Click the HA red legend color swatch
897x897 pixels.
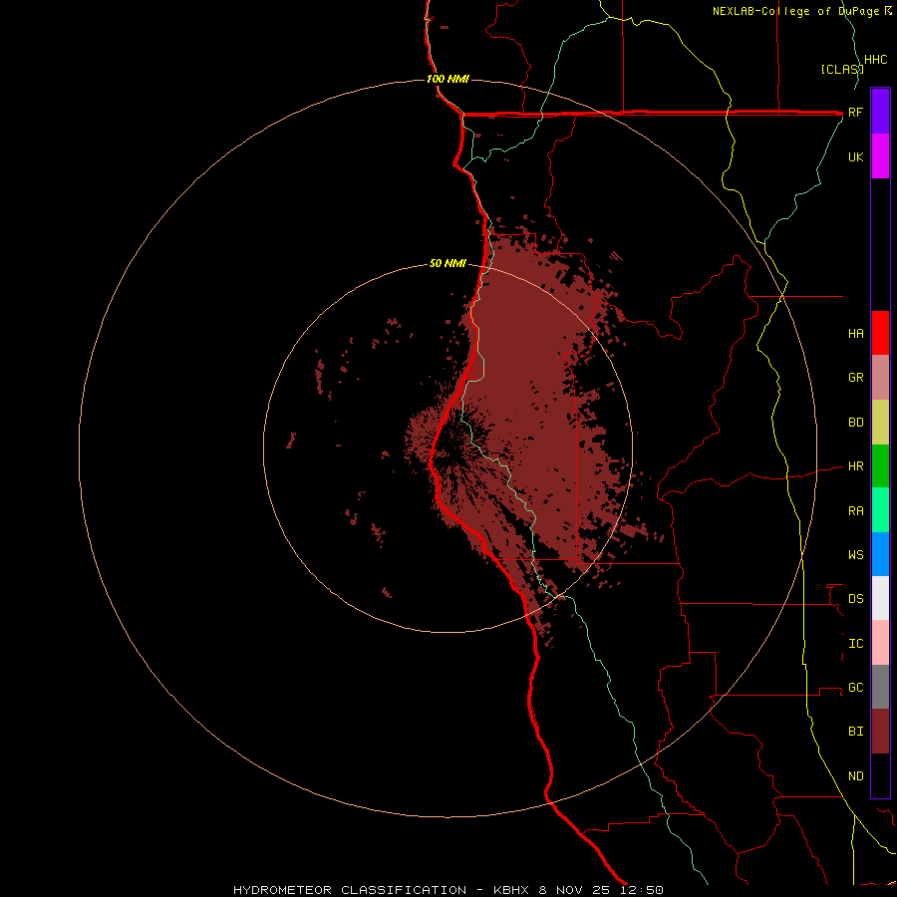(x=880, y=333)
